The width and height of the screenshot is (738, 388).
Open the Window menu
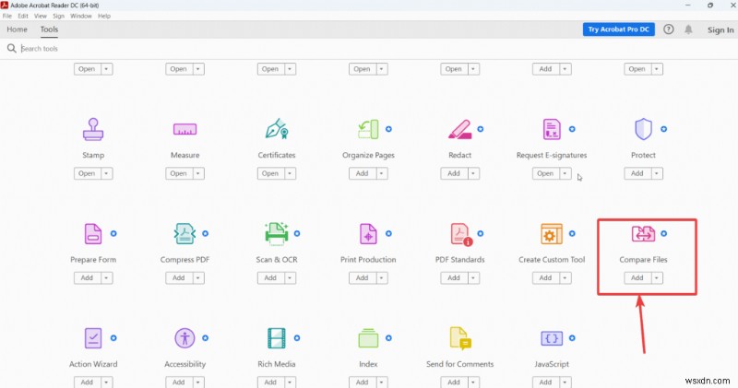pos(81,16)
